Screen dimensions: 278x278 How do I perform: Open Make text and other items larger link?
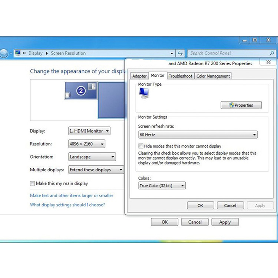point(72,195)
